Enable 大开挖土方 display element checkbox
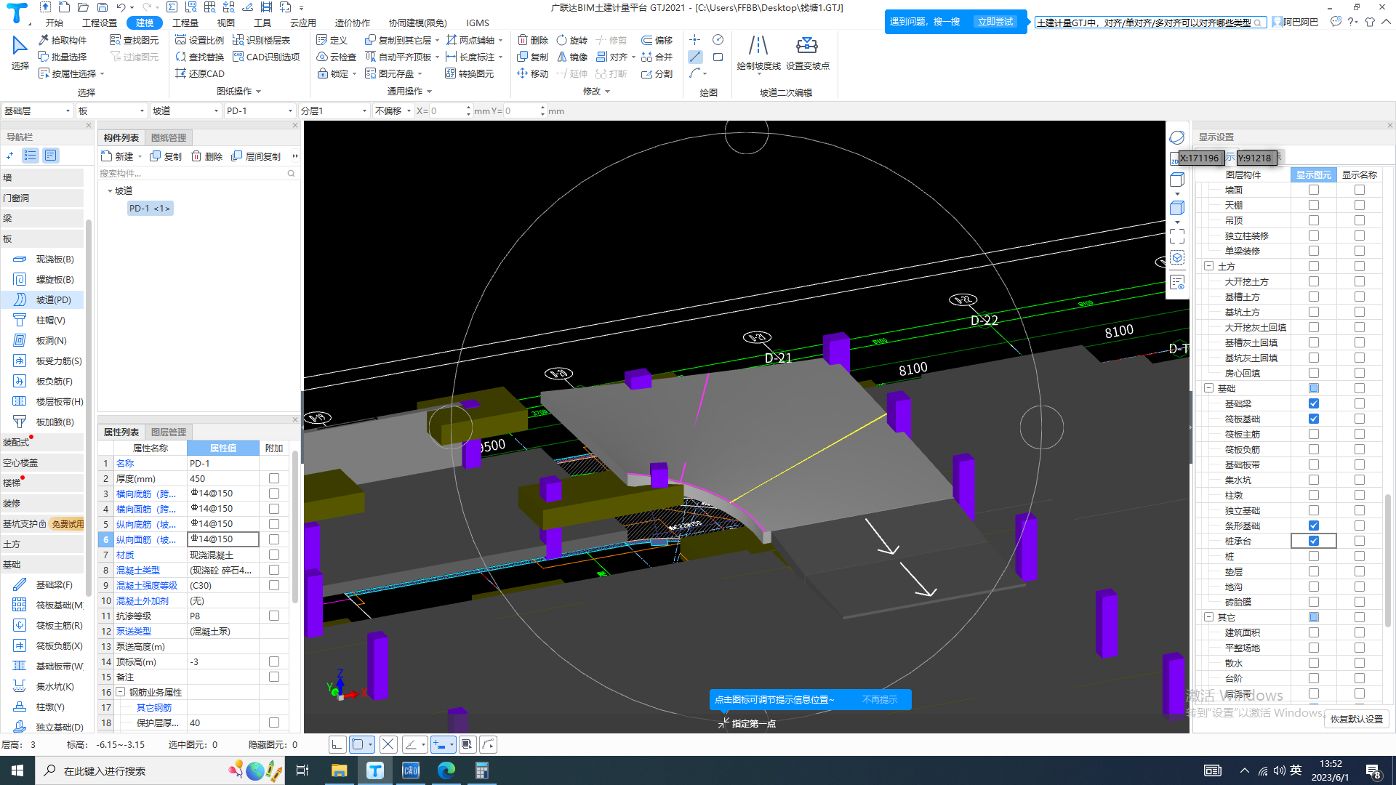The image size is (1396, 785). coord(1313,281)
